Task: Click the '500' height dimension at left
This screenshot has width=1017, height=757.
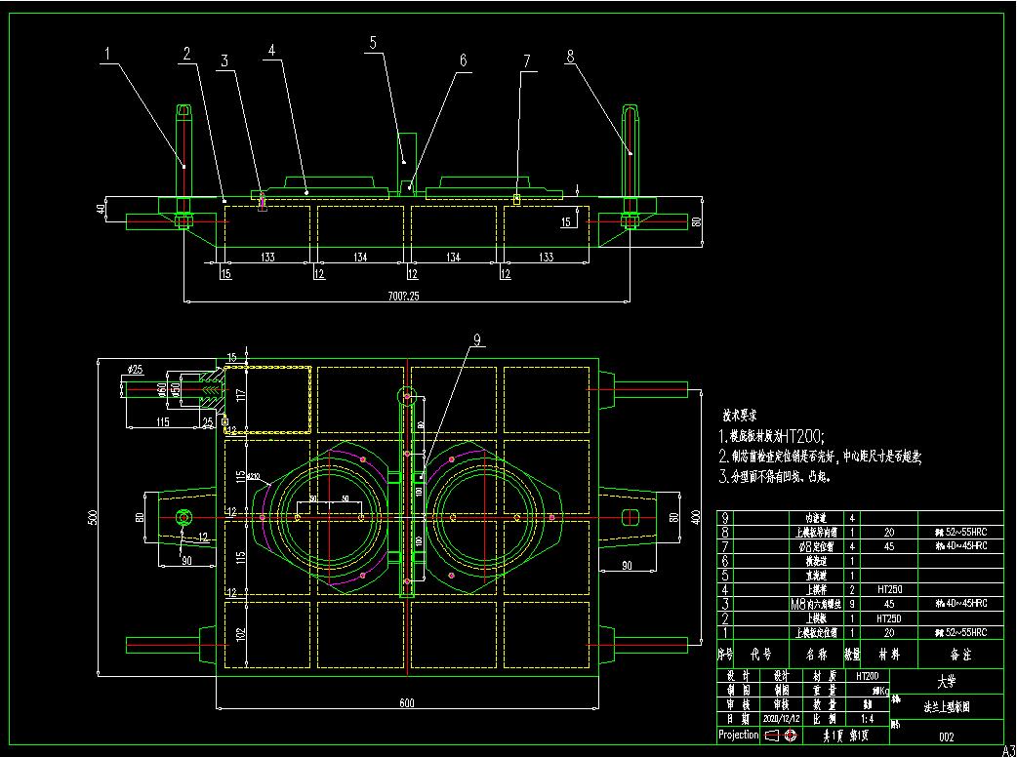Action: 93,517
